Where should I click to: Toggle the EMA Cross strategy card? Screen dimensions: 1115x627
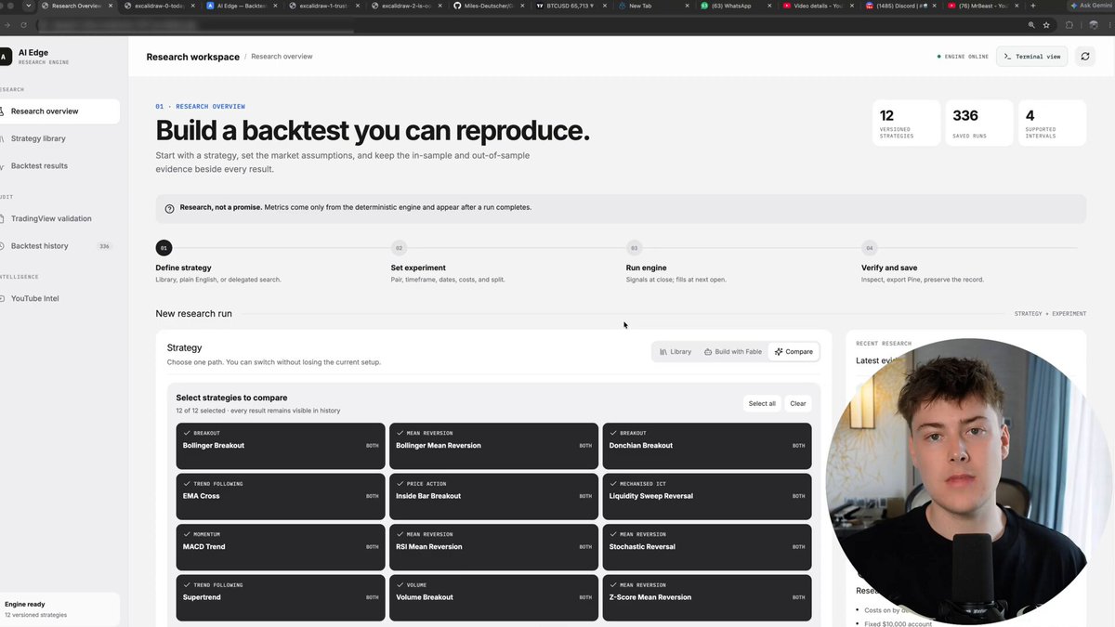click(x=281, y=497)
